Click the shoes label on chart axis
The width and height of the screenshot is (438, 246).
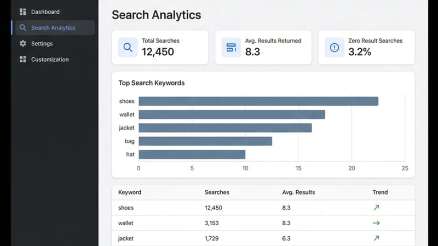[x=127, y=101]
